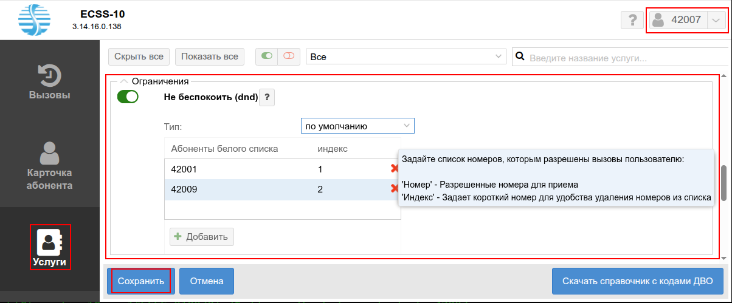Collapse the Ограничения section

[124, 81]
